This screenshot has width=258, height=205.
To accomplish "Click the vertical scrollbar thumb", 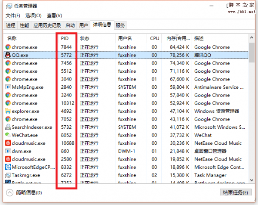I will (252, 53).
